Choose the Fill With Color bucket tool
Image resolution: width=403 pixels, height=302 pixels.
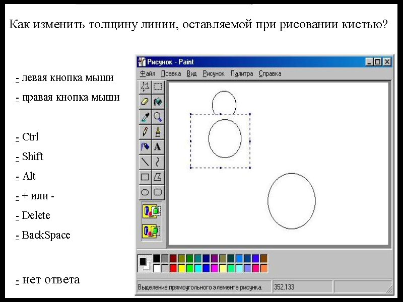pyautogui.click(x=158, y=102)
